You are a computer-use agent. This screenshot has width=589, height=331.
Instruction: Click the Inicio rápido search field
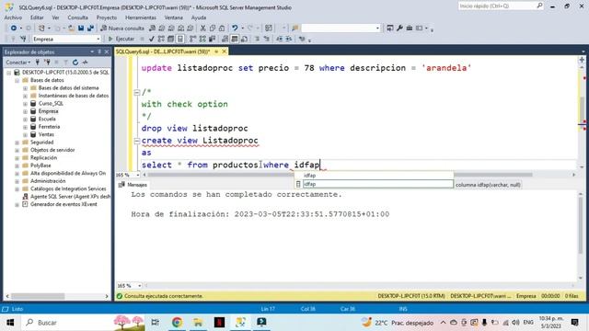501,6
